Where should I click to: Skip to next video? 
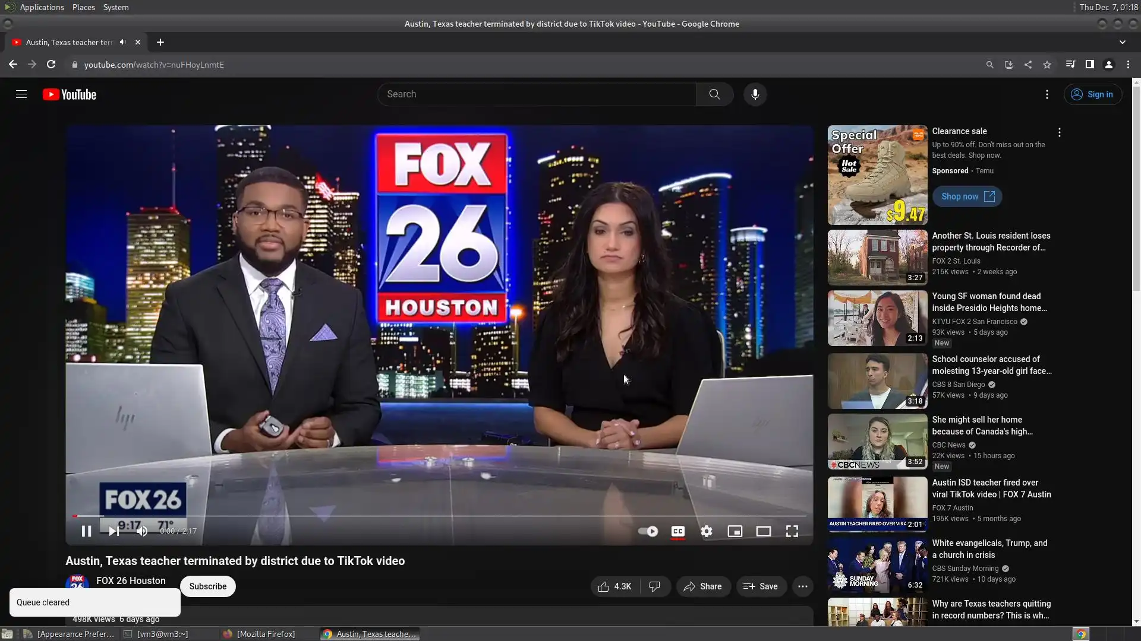pos(114,531)
